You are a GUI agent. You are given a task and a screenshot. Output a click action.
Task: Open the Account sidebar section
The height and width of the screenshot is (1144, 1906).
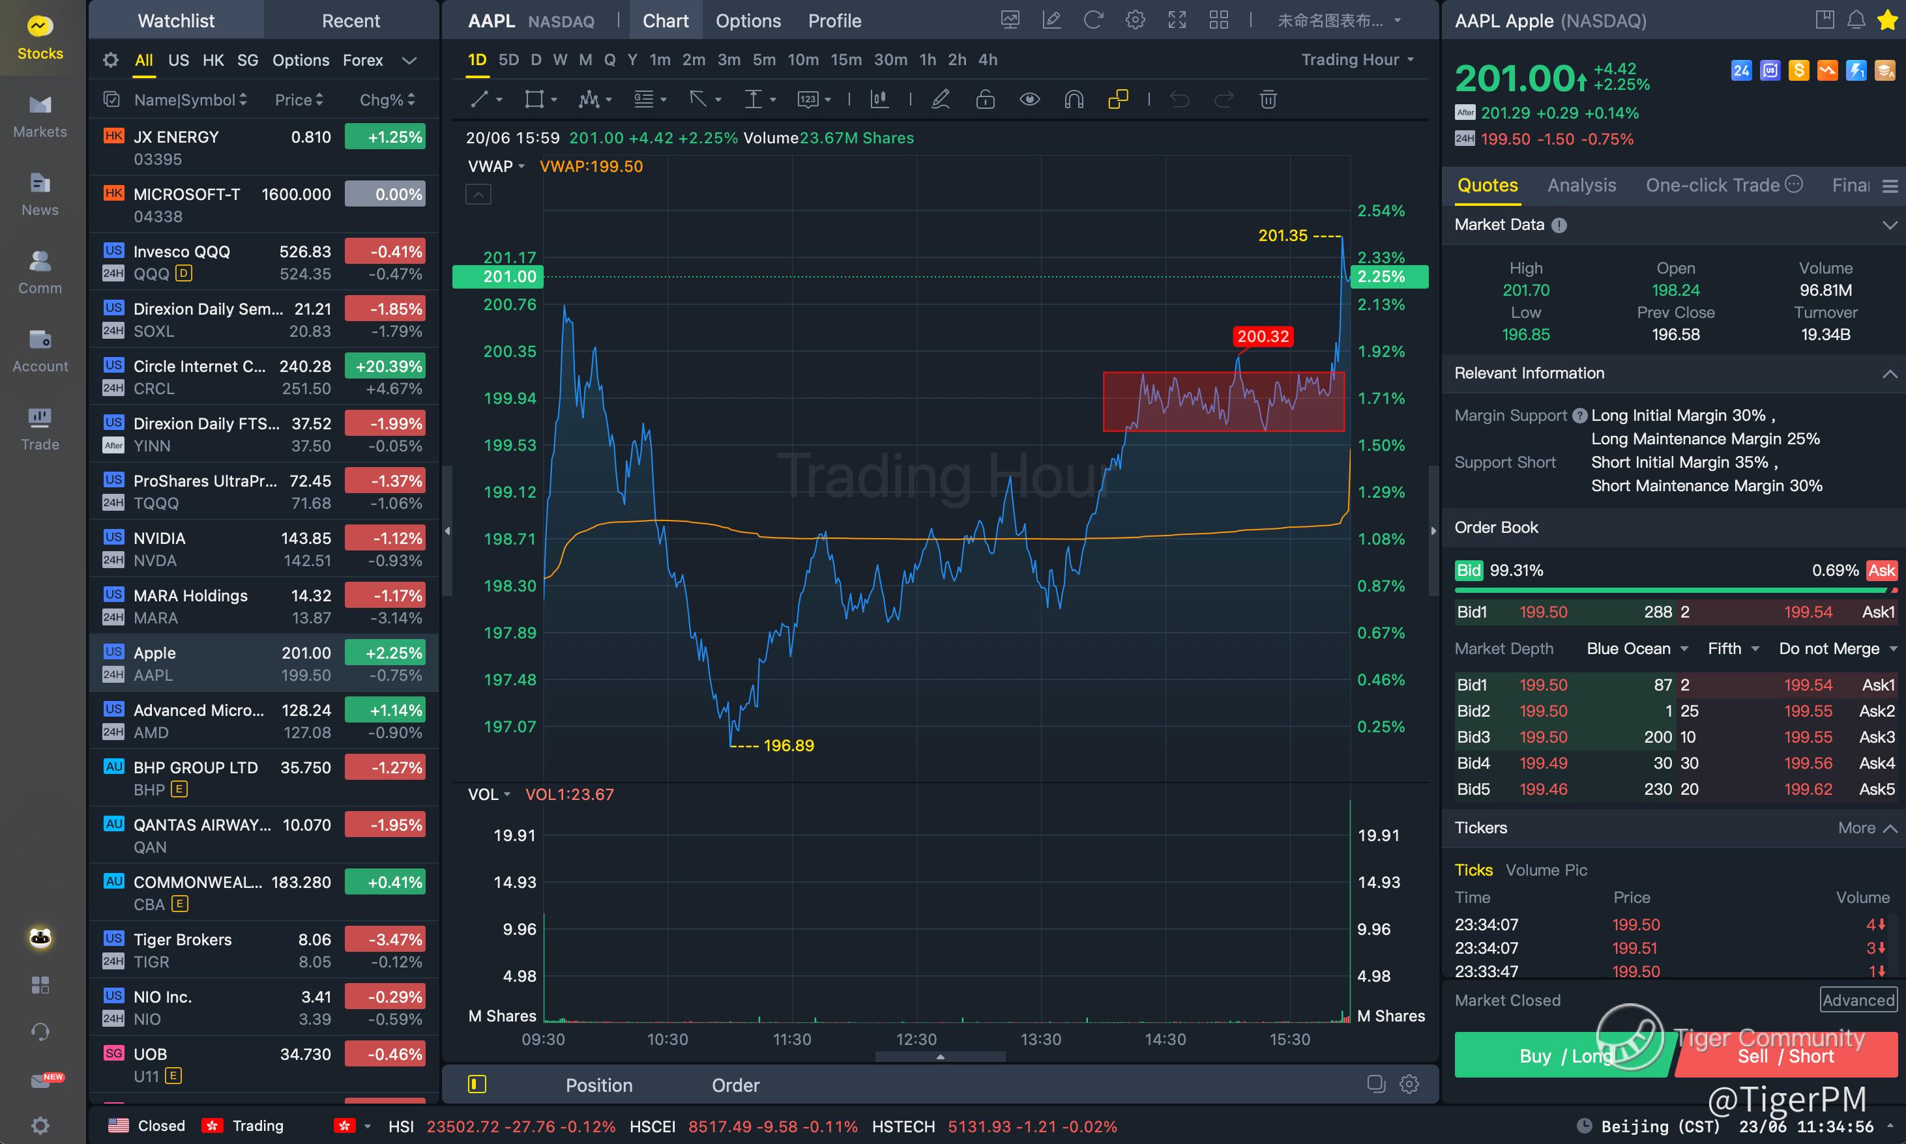(x=40, y=350)
